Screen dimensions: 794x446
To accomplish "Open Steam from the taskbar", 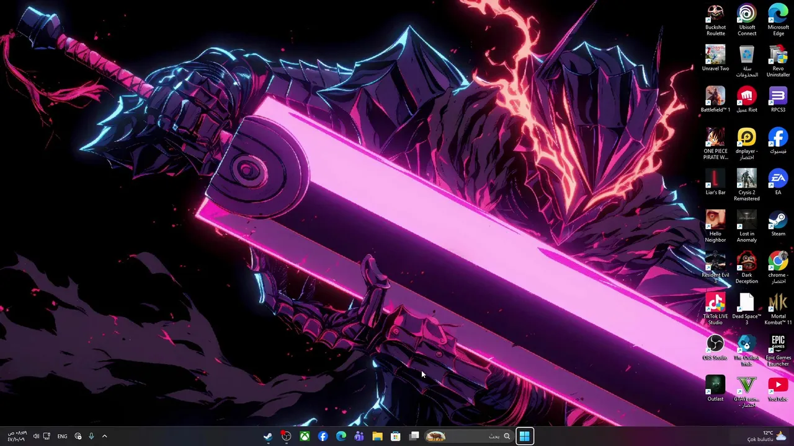I will (x=268, y=436).
